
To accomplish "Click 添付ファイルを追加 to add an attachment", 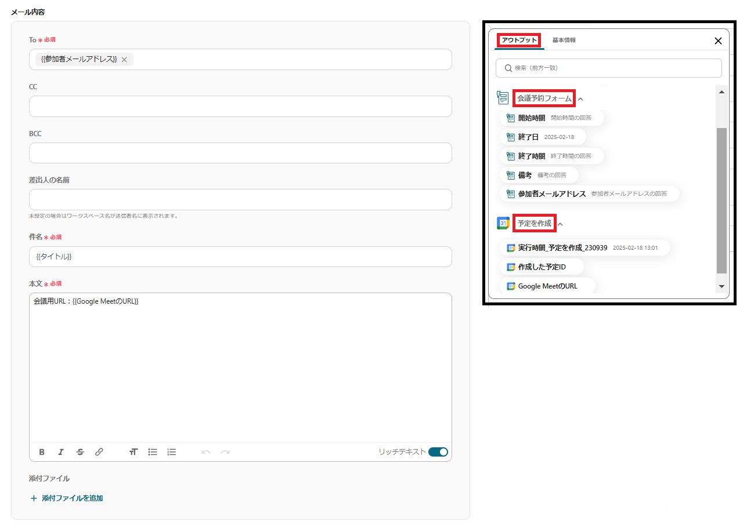I will (x=66, y=498).
